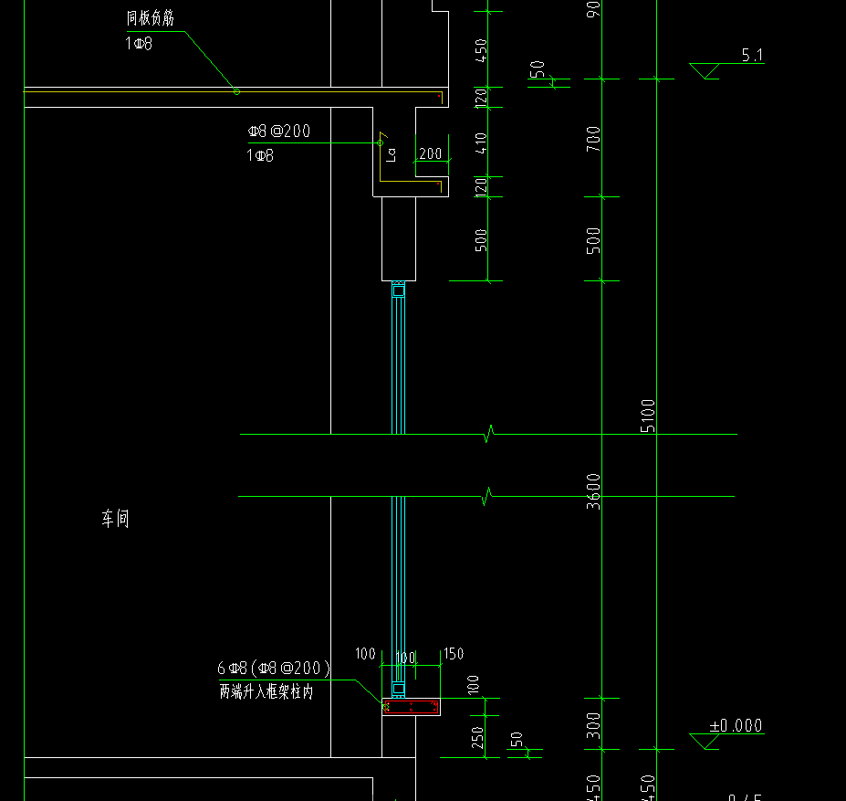
Task: Select the 车间 room label text
Action: point(116,519)
